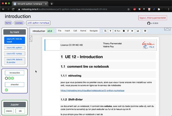Screen dimensions: 172x116
Task: Click the second green circle under introduction
Action: (9, 78)
